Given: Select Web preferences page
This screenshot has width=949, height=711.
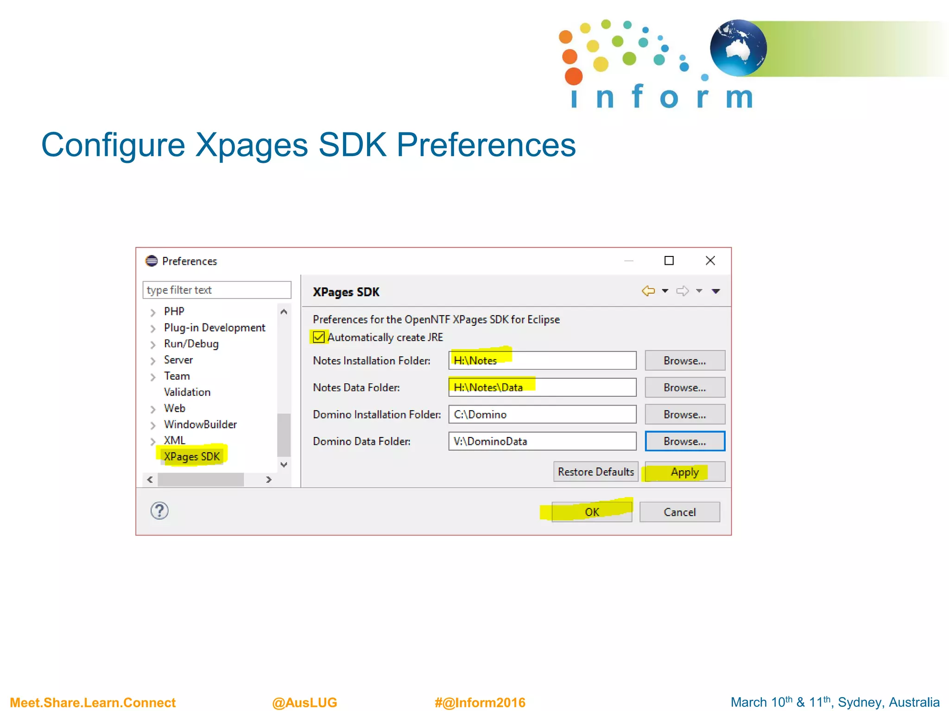Looking at the screenshot, I should point(174,408).
